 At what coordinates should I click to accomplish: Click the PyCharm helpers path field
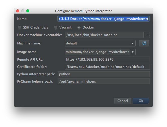point(104,82)
